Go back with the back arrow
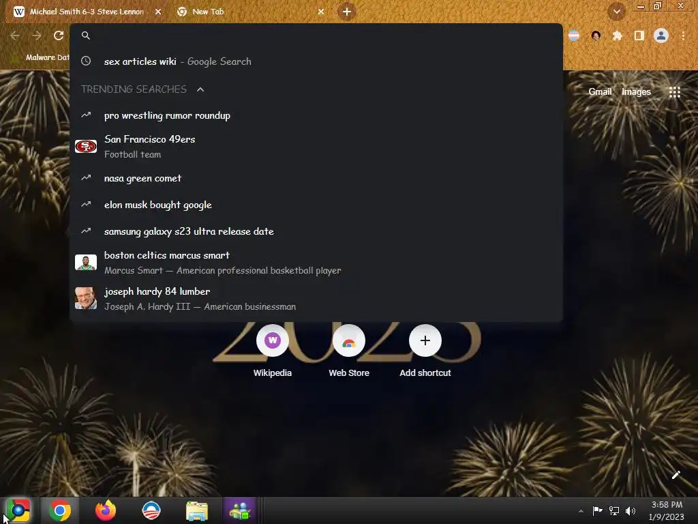 (15, 35)
